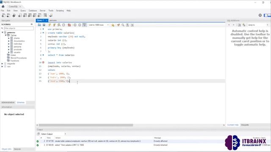
Task: Switch to persona editor tab
Action: pyautogui.click(x=53, y=20)
